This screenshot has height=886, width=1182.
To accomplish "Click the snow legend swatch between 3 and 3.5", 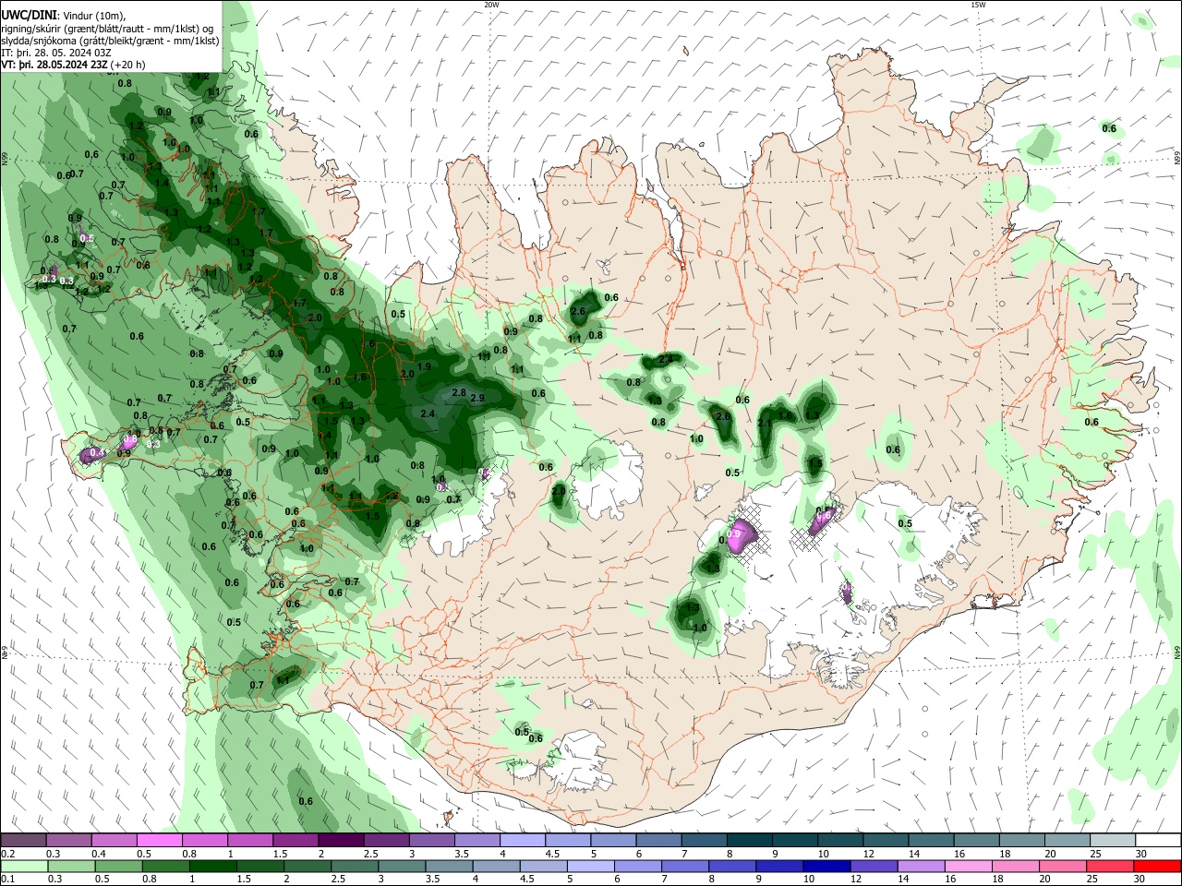I will (x=431, y=841).
